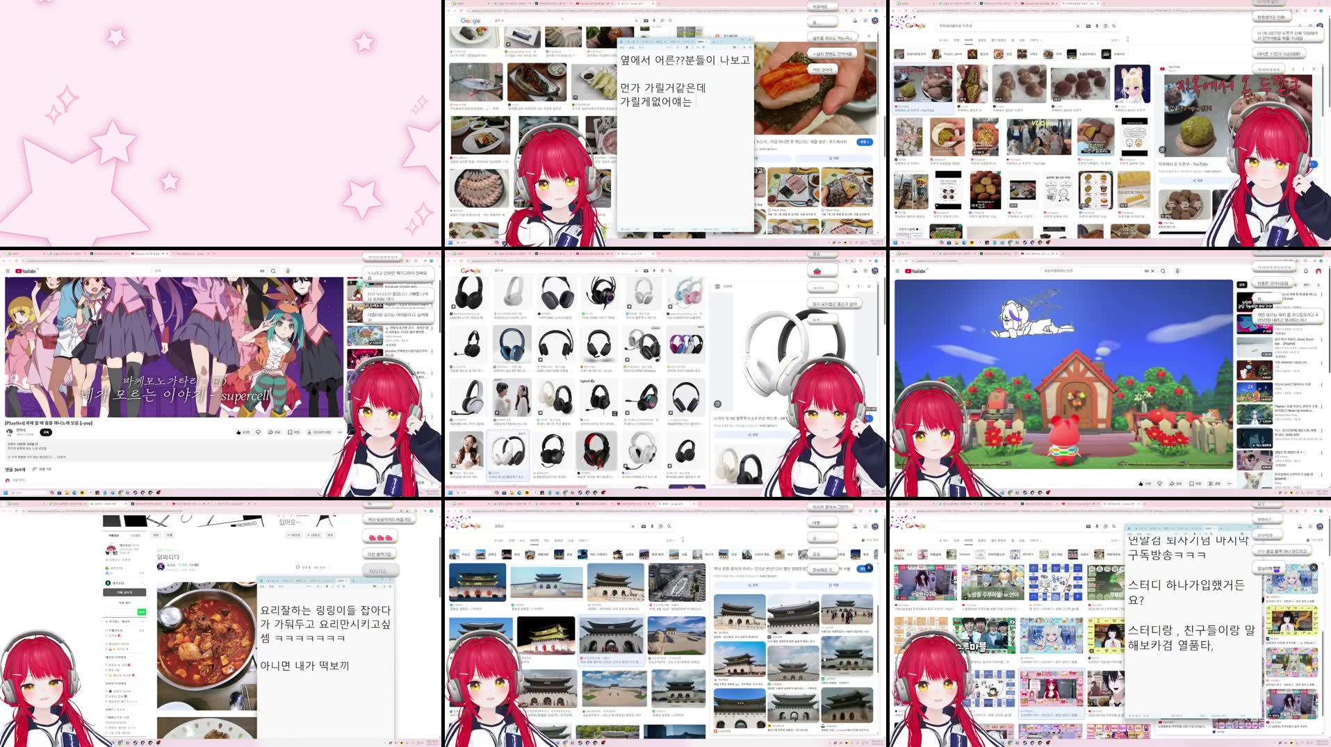
Task: Toggle the save-to-playlist bookmark on the video
Action: (294, 432)
